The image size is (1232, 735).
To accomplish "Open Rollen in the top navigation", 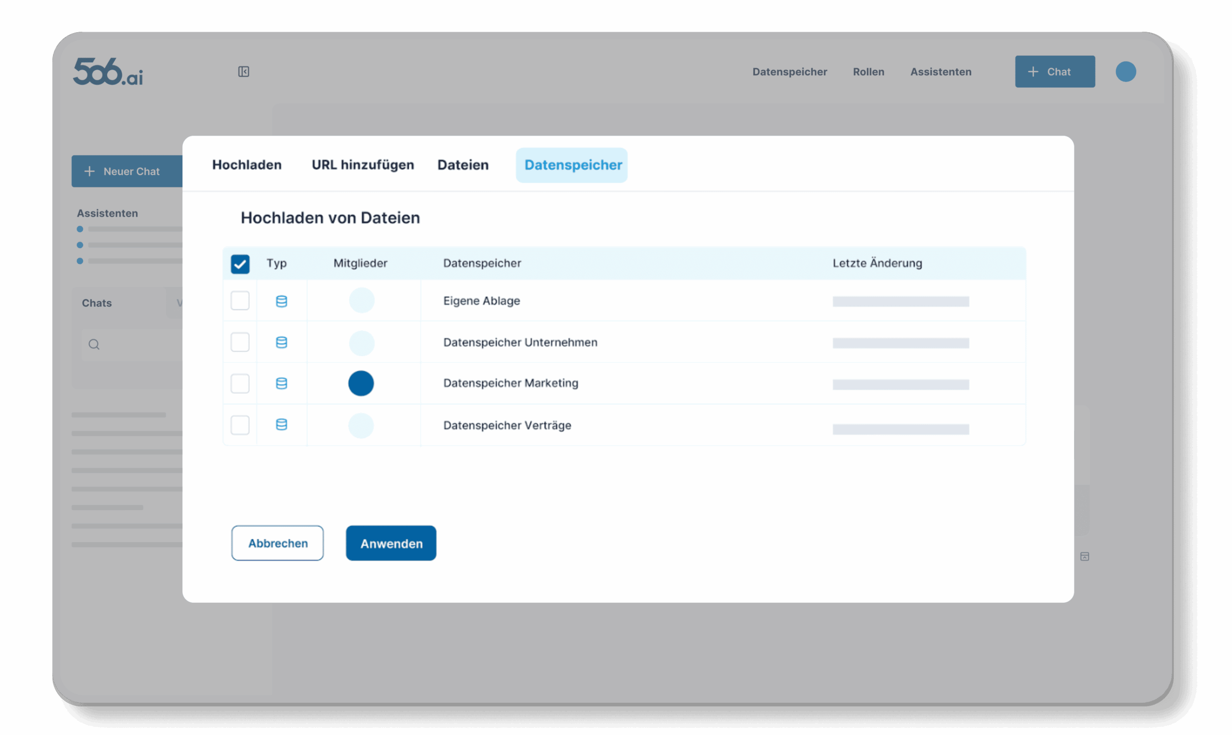I will pos(868,72).
